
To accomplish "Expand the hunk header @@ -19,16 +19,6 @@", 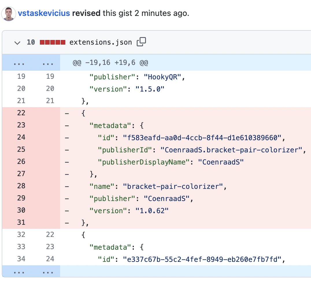I will [x=111, y=62].
